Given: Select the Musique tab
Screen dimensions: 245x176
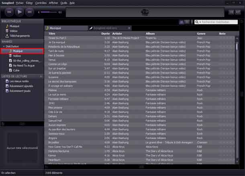Looking at the screenshot, I should (x=66, y=28).
